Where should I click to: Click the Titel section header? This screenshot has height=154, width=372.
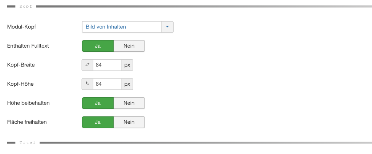[x=27, y=143]
